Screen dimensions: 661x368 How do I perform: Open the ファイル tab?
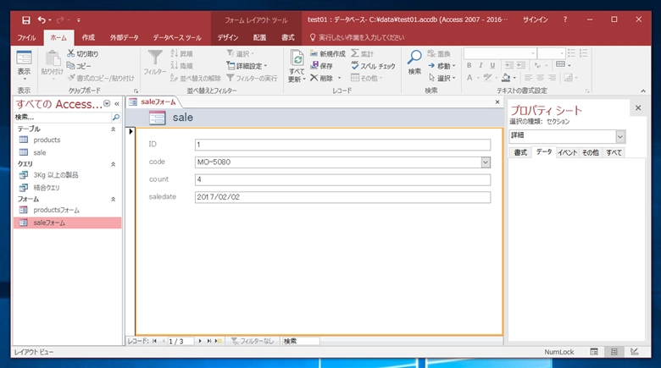26,37
